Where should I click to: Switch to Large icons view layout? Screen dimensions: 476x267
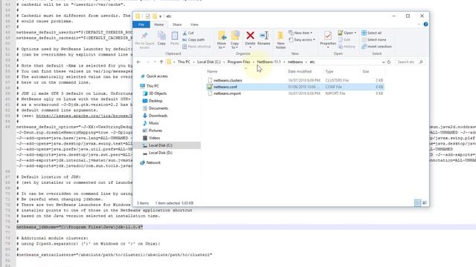[425, 202]
